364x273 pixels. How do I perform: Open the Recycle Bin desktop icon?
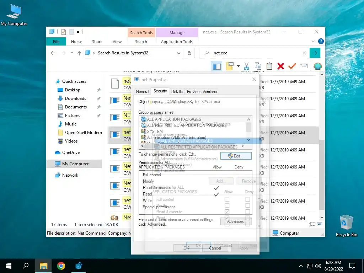pos(346,226)
